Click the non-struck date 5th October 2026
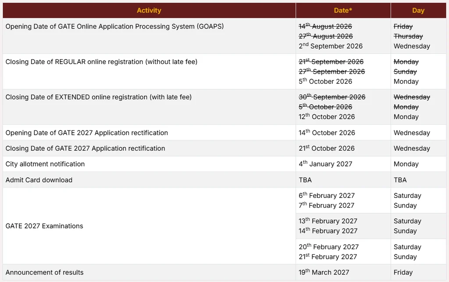449x282 pixels. point(325,81)
